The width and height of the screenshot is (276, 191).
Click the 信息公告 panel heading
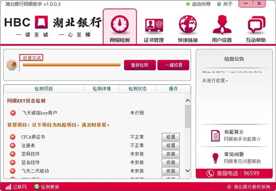pyautogui.click(x=234, y=59)
